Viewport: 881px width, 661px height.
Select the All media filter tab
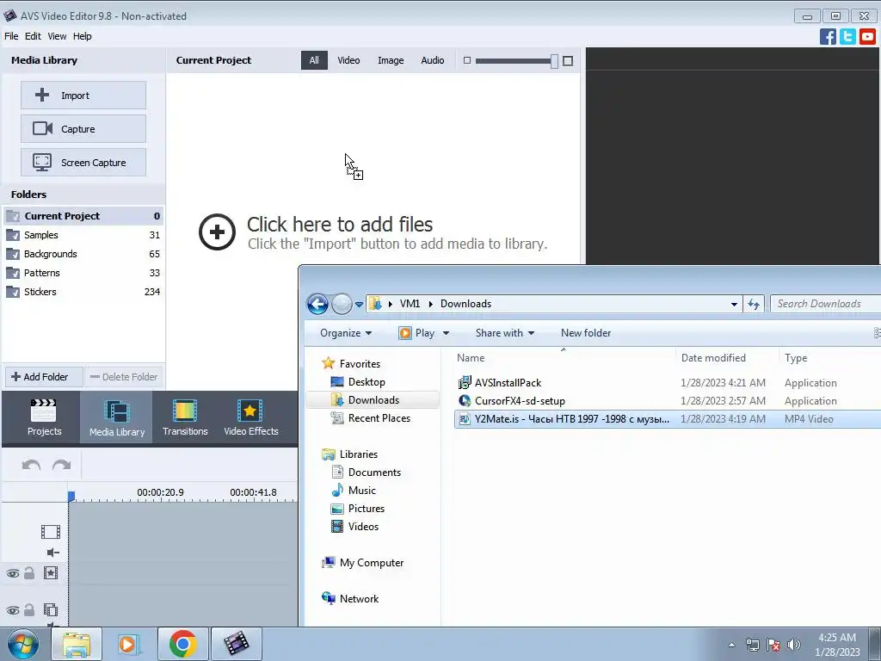point(314,60)
